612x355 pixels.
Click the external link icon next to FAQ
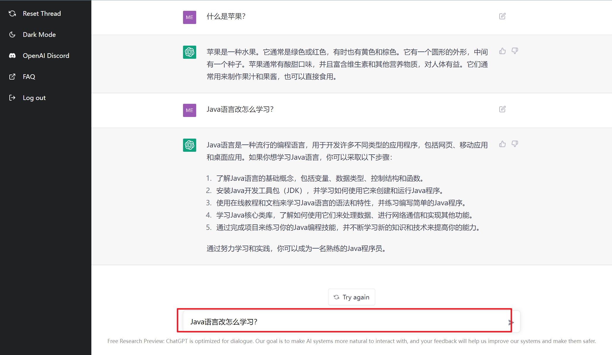[12, 77]
